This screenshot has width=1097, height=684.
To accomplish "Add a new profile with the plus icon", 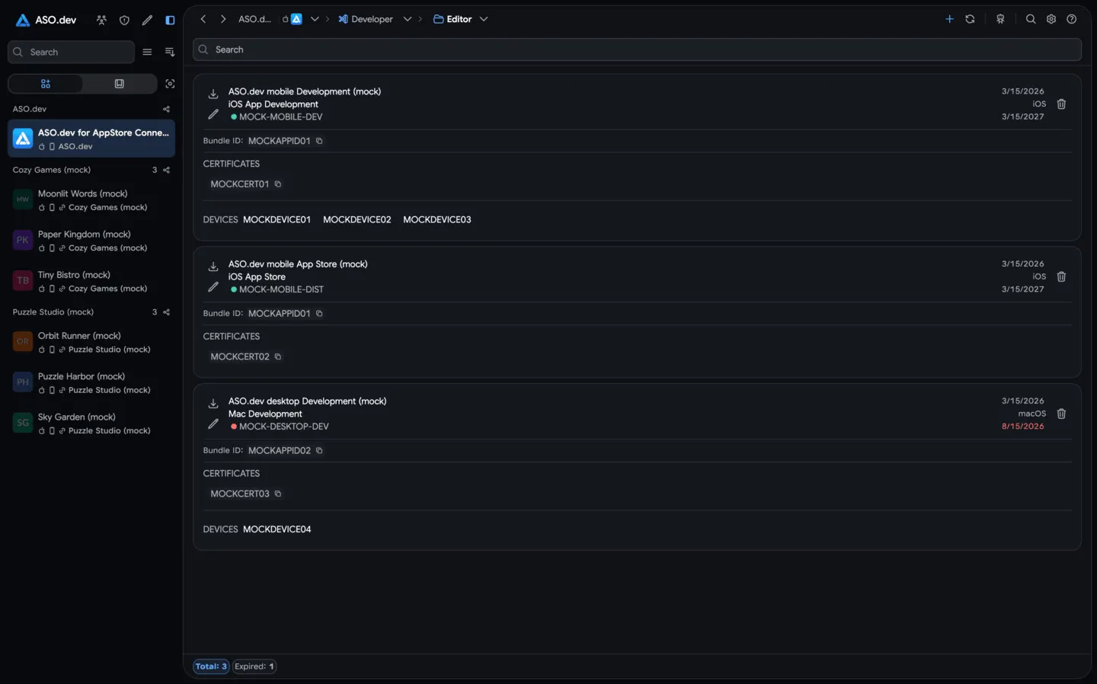I will [x=949, y=19].
